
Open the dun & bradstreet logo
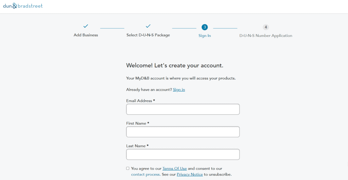[23, 6]
